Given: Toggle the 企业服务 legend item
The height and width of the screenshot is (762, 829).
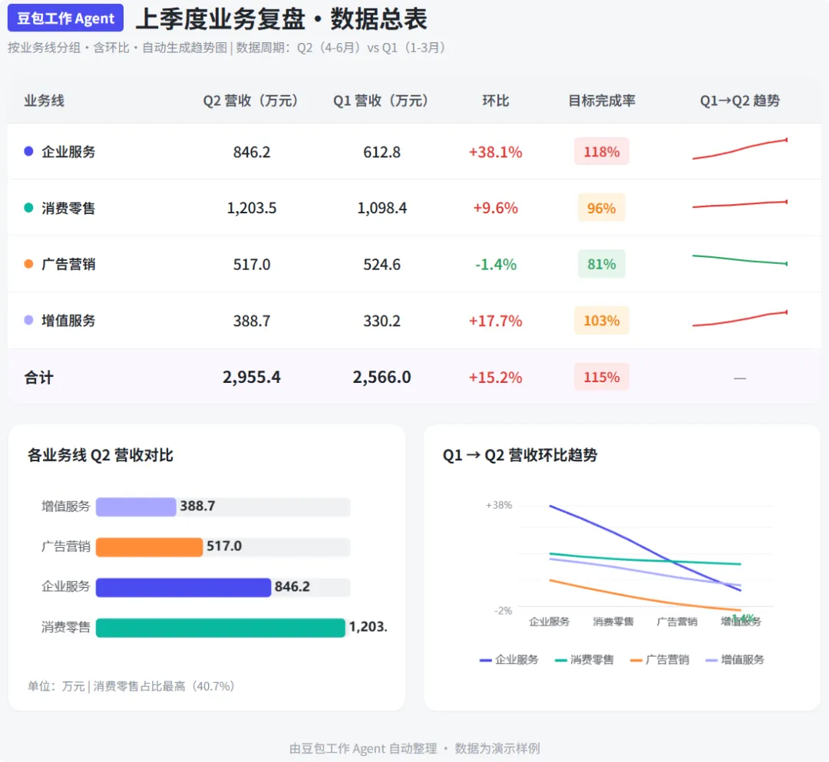Looking at the screenshot, I should point(509,659).
